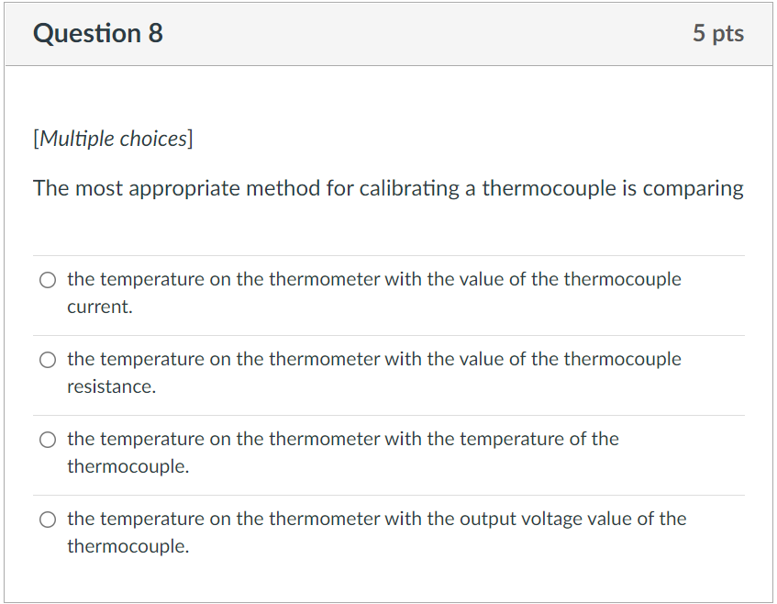Click the word 'current.' in the first option
777x604 pixels.
click(x=100, y=308)
